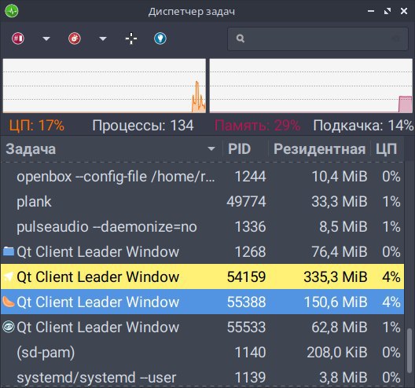
Task: Select highlighted Qt Client Leader Window 55388
Action: pos(202,302)
